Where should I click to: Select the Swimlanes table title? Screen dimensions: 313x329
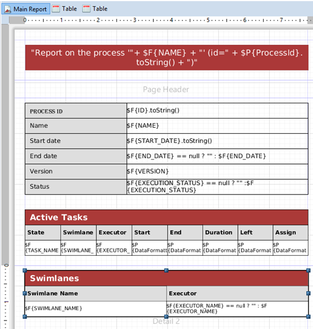click(166, 278)
